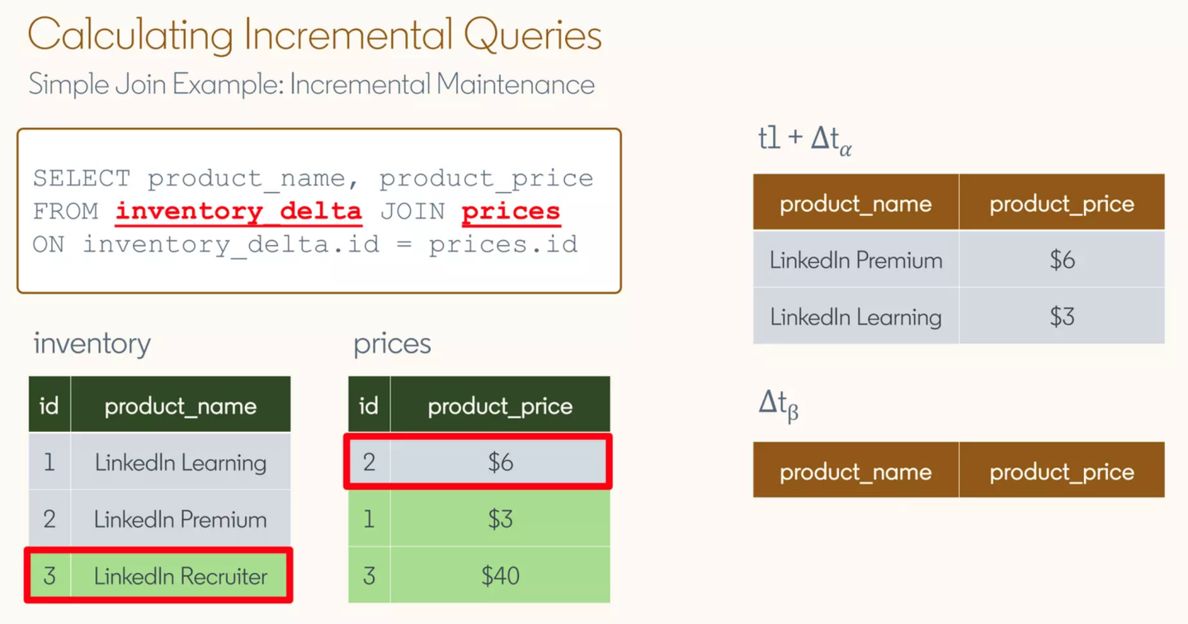Click the Calculating Incremental Queries title
This screenshot has height=624, width=1188.
(314, 35)
